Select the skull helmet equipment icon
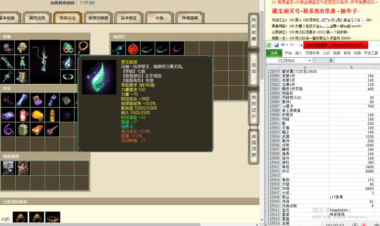This screenshot has width=380, height=226. tap(22, 47)
